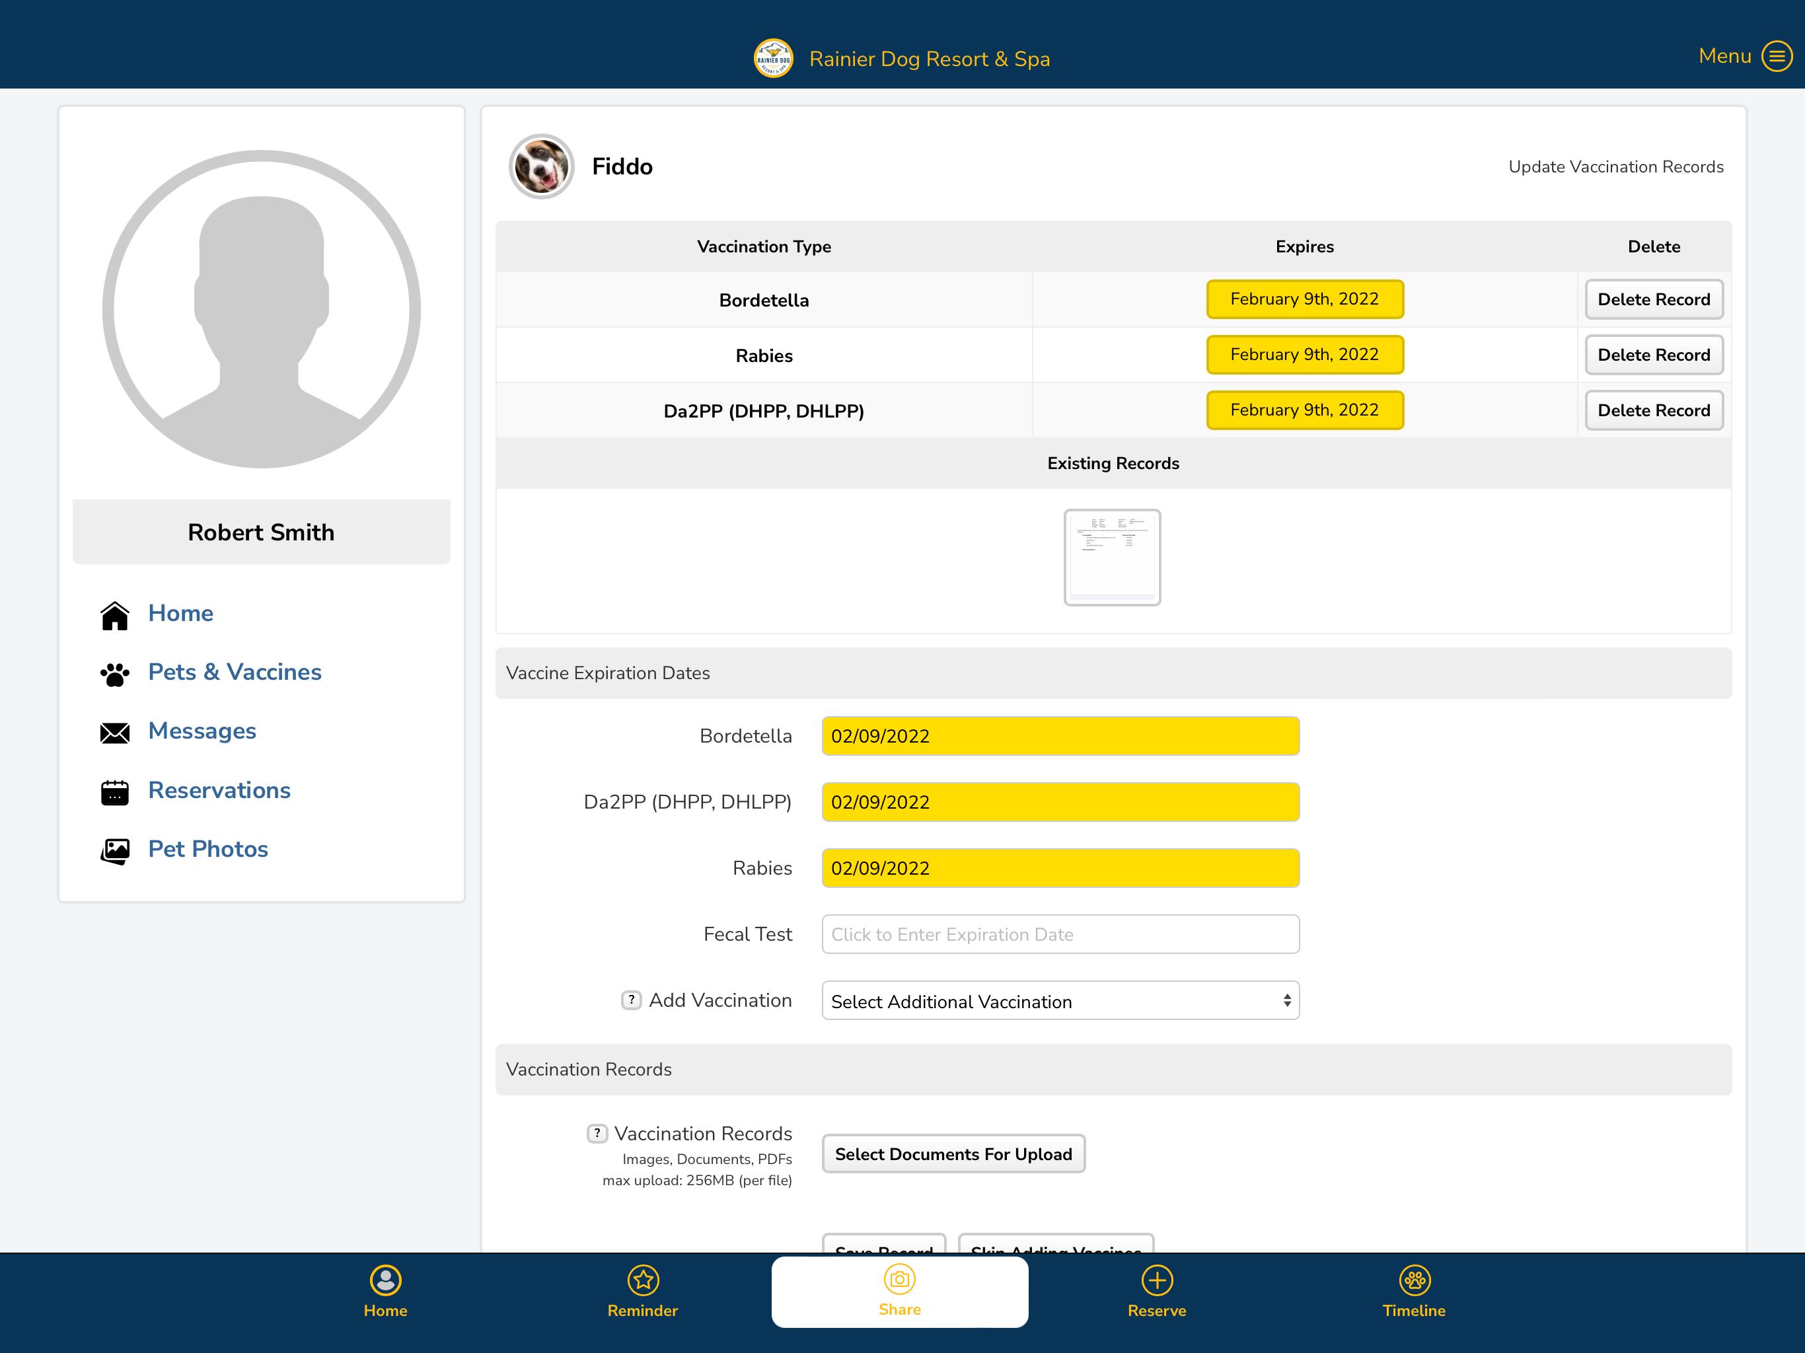Click the Home house icon in sidebar

coord(115,615)
